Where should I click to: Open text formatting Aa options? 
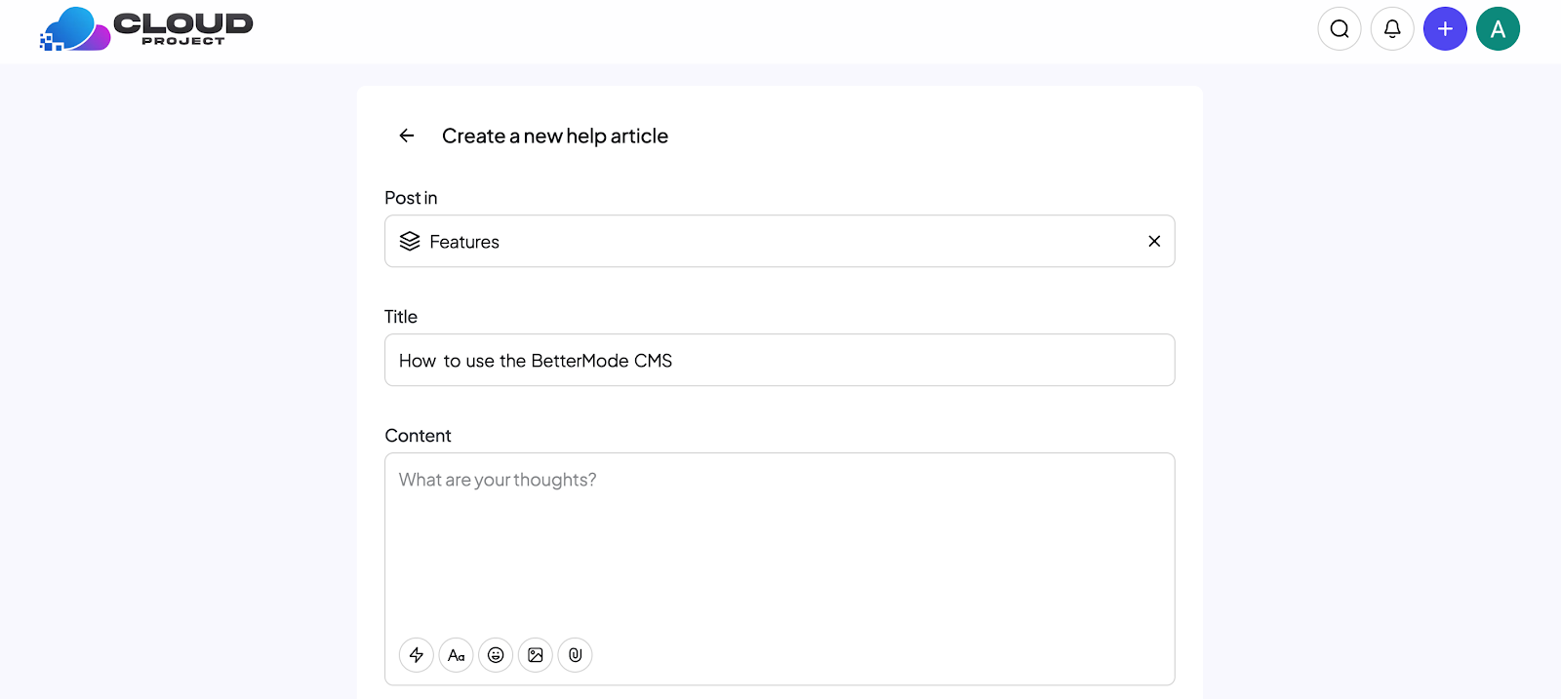(x=456, y=655)
